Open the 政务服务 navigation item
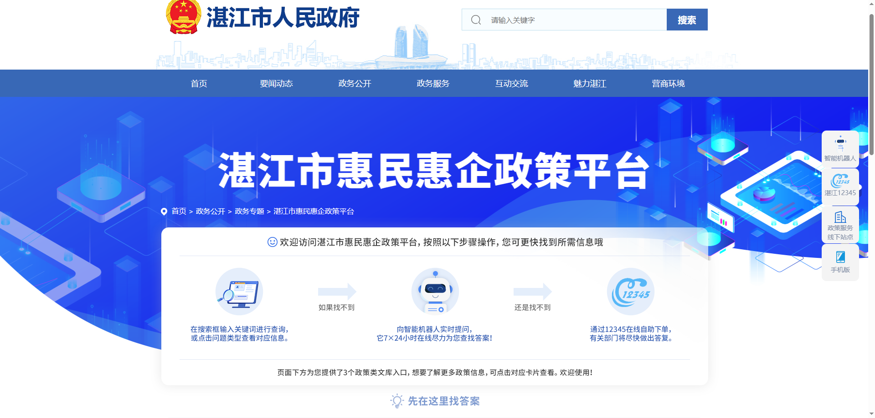The width and height of the screenshot is (875, 418). click(x=433, y=84)
